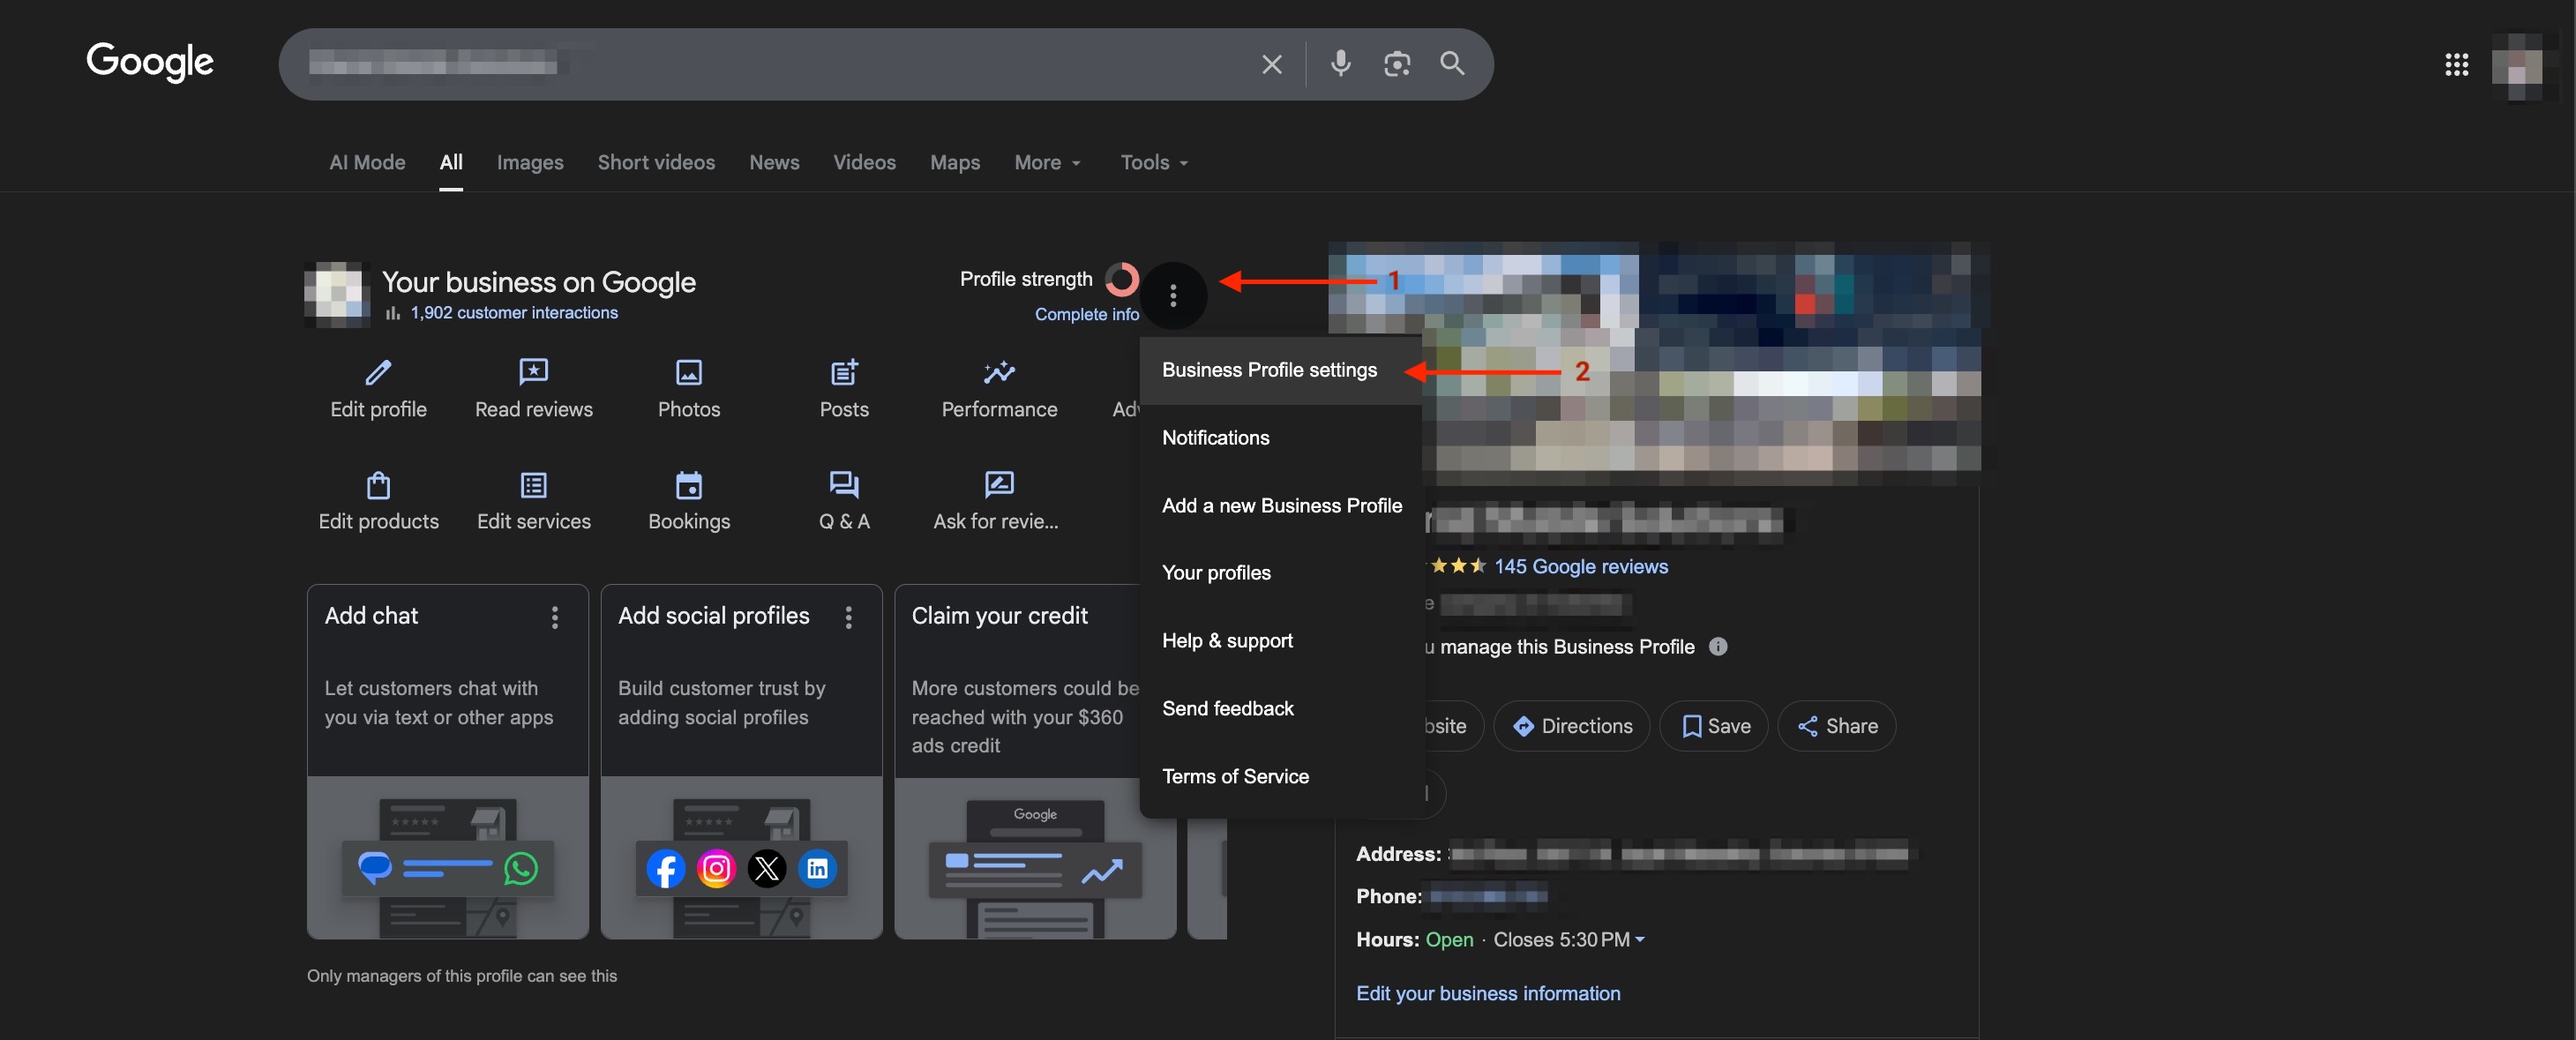Open Edit your business information link
The width and height of the screenshot is (2576, 1040).
point(1487,993)
